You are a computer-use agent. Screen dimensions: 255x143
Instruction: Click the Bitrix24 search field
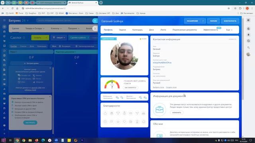point(64,20)
